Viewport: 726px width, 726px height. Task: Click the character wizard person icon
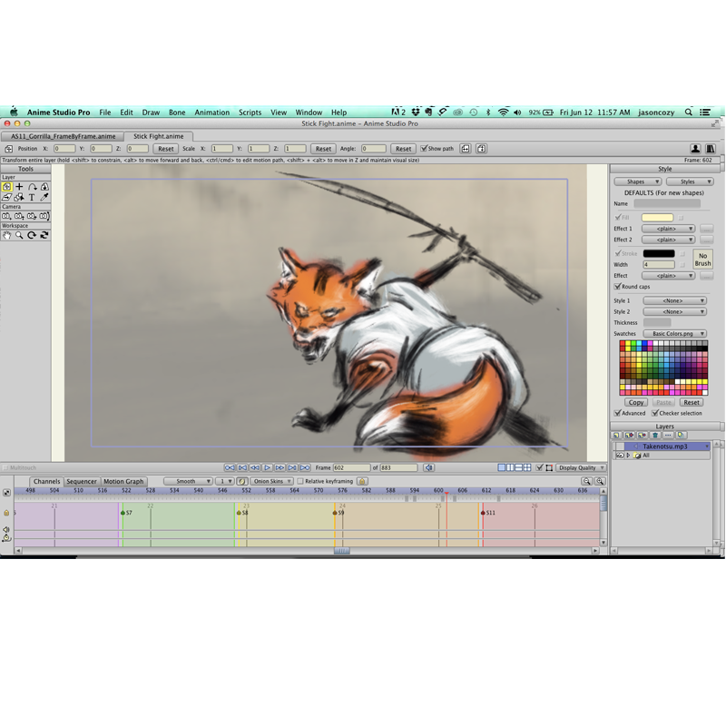[x=695, y=149]
